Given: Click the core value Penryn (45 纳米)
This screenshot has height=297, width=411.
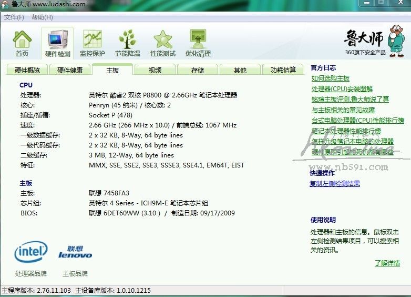Looking at the screenshot, I should coord(130,105).
